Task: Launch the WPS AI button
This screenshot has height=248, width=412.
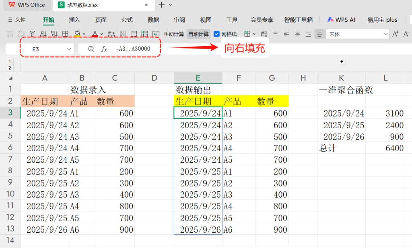Action: click(x=341, y=20)
